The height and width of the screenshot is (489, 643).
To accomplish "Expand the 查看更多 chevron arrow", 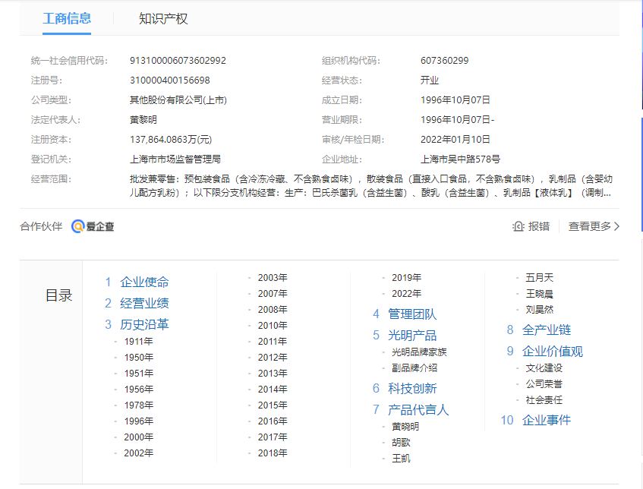I will (616, 226).
